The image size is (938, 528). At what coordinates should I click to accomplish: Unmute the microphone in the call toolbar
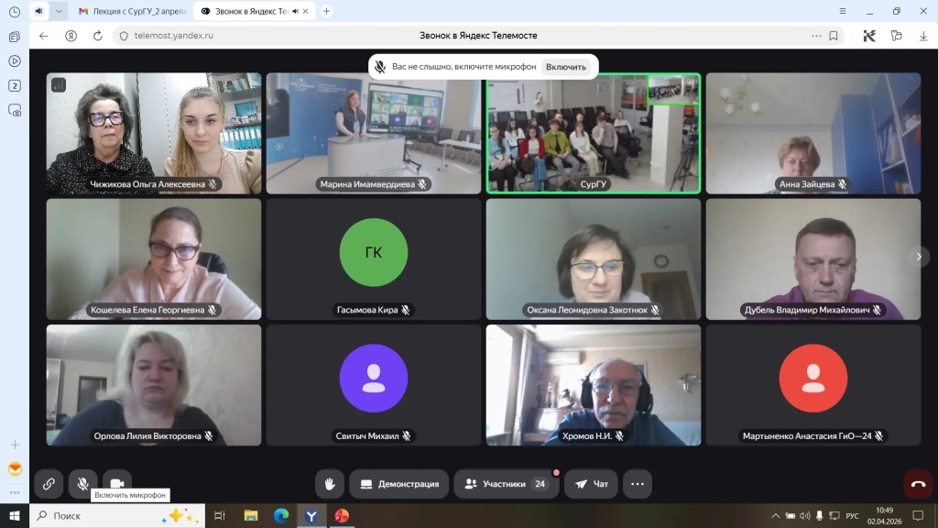82,484
